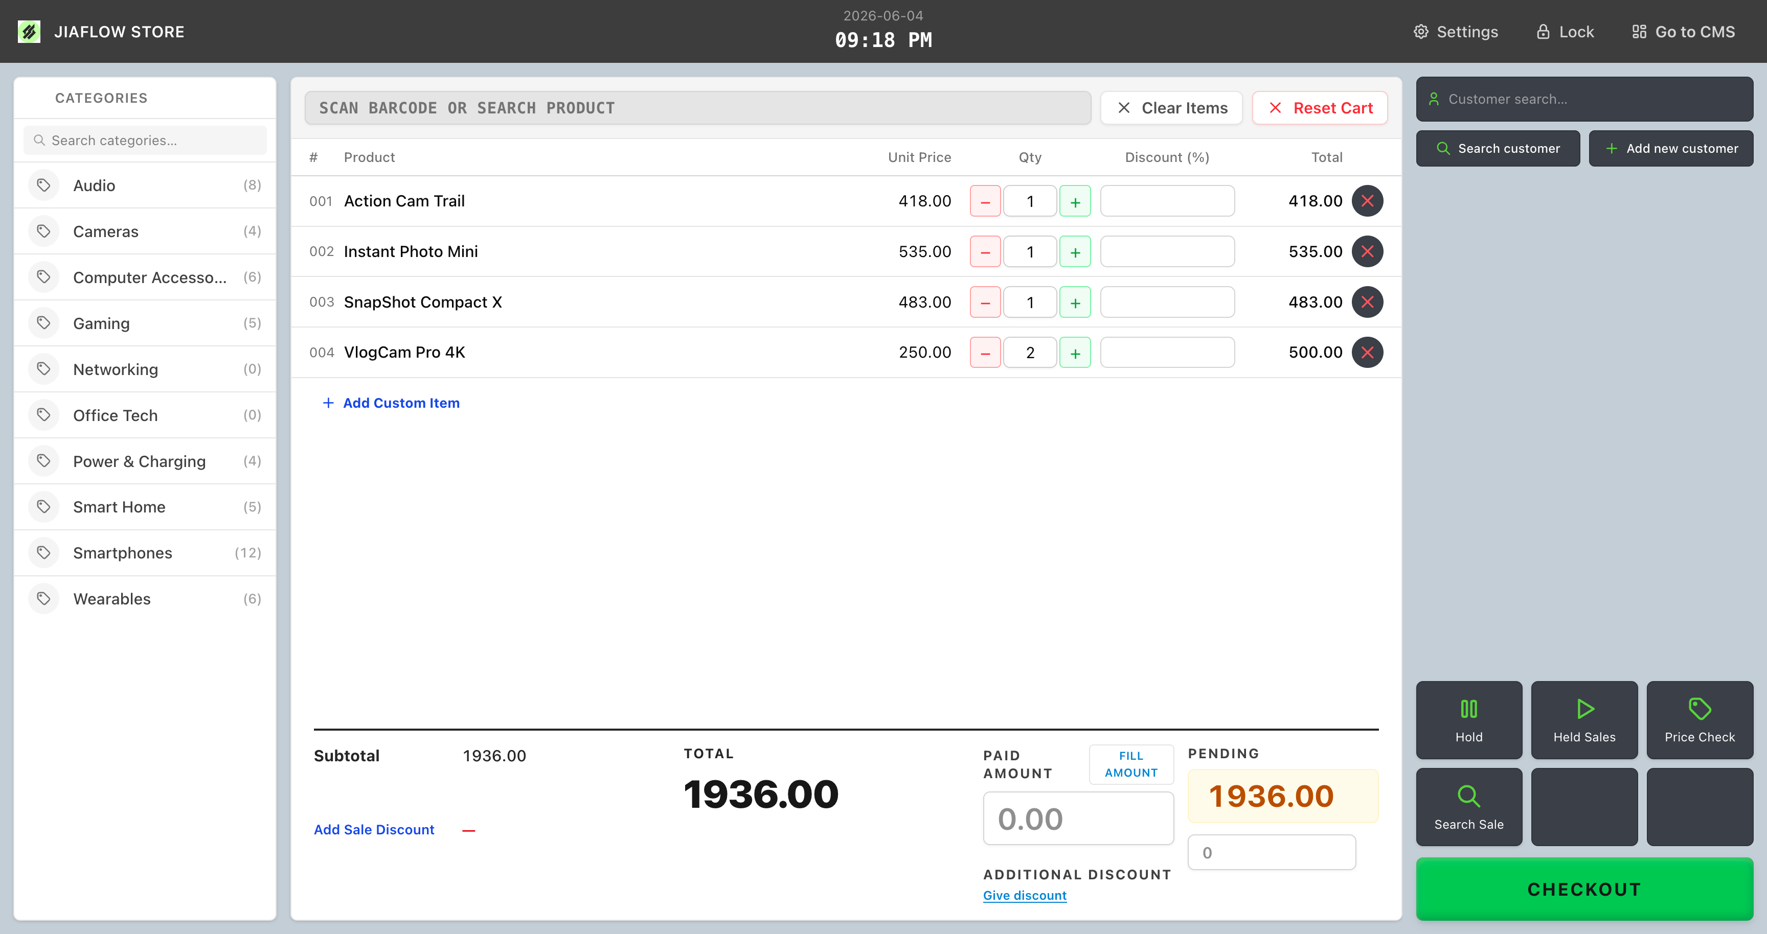The height and width of the screenshot is (934, 1767).
Task: Increase quantity of Instant Photo Mini
Action: (x=1075, y=251)
